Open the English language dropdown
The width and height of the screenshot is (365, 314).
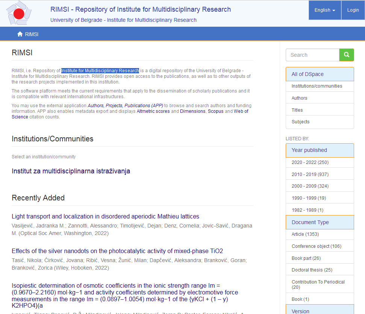[x=325, y=10]
